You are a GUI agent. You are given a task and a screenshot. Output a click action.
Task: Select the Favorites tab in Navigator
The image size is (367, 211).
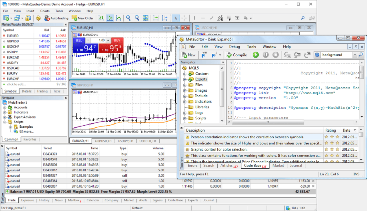point(30,139)
